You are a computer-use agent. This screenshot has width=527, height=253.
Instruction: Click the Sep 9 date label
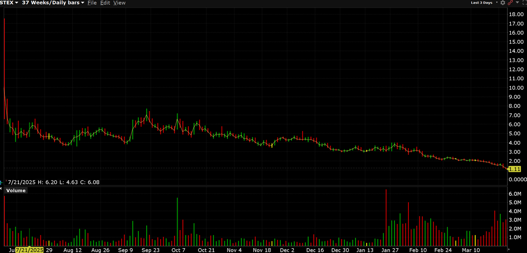[125, 250]
